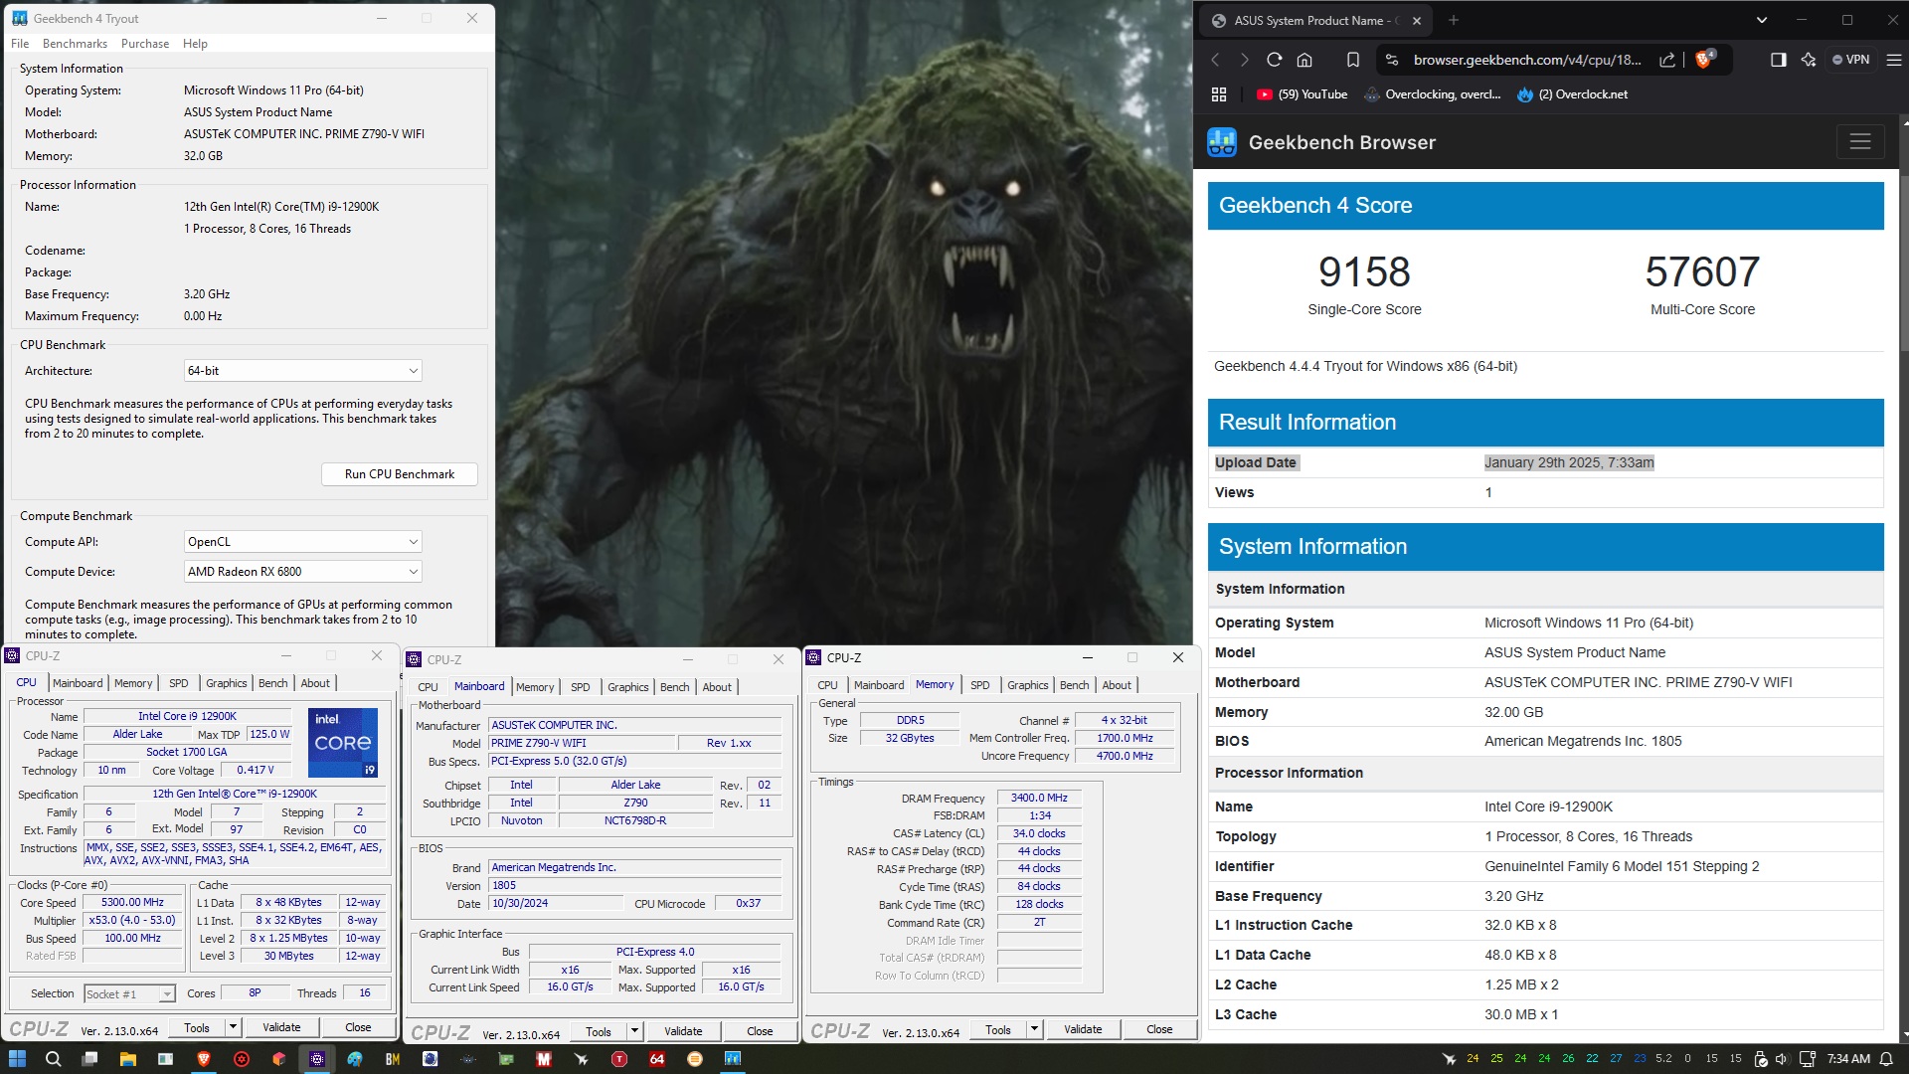Click Run CPU Benchmark button
Viewport: 1909px width, 1074px height.
pyautogui.click(x=400, y=474)
